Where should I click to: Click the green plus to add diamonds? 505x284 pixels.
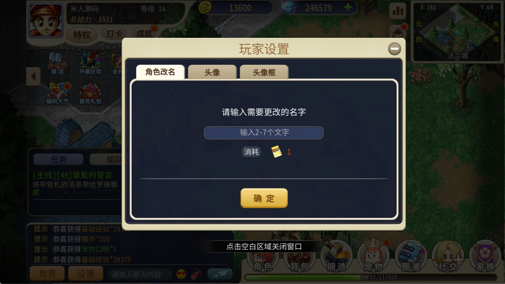(348, 7)
